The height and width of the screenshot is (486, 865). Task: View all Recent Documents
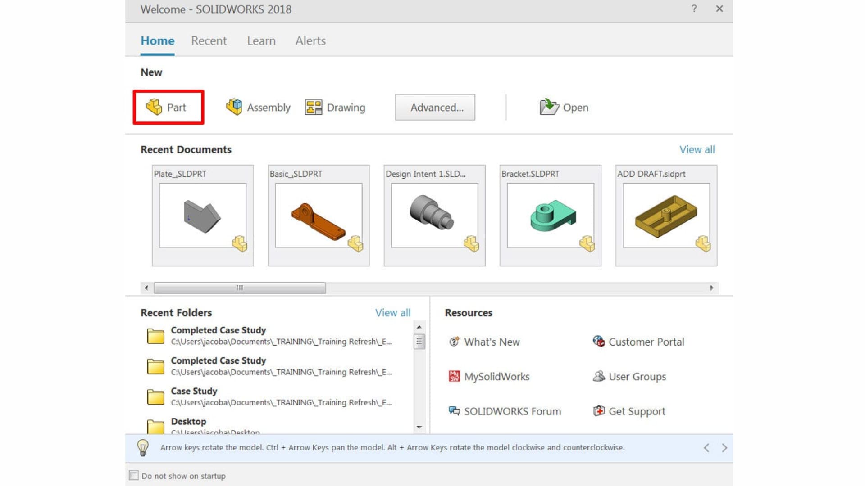click(x=697, y=149)
